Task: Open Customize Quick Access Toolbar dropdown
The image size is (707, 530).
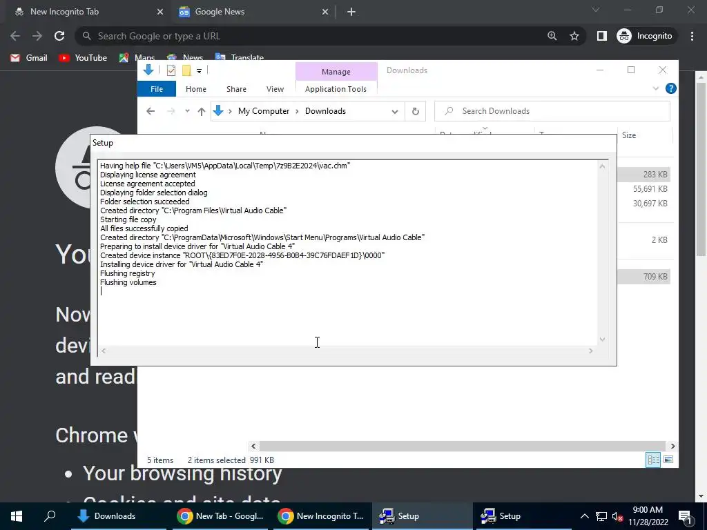Action: coord(199,70)
